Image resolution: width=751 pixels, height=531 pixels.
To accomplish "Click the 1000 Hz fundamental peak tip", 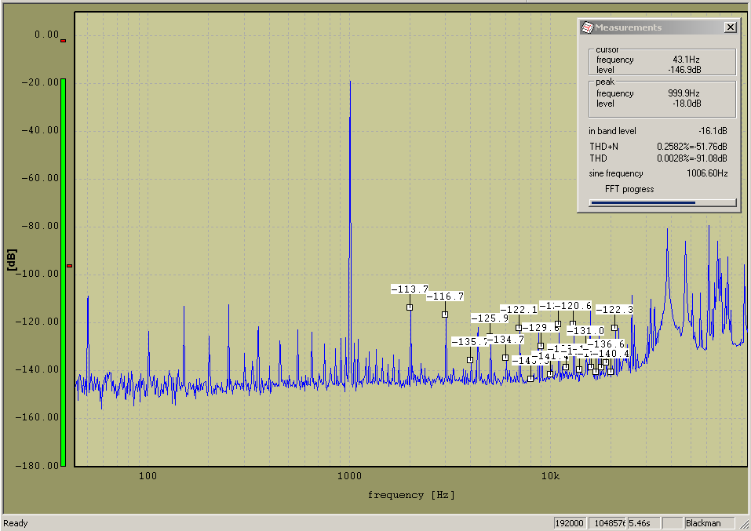I will [350, 82].
